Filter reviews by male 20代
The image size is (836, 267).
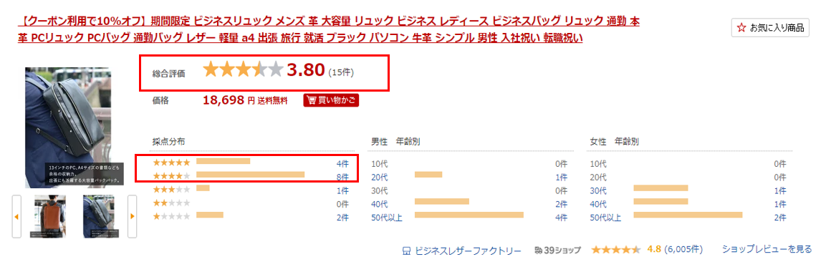tap(380, 177)
